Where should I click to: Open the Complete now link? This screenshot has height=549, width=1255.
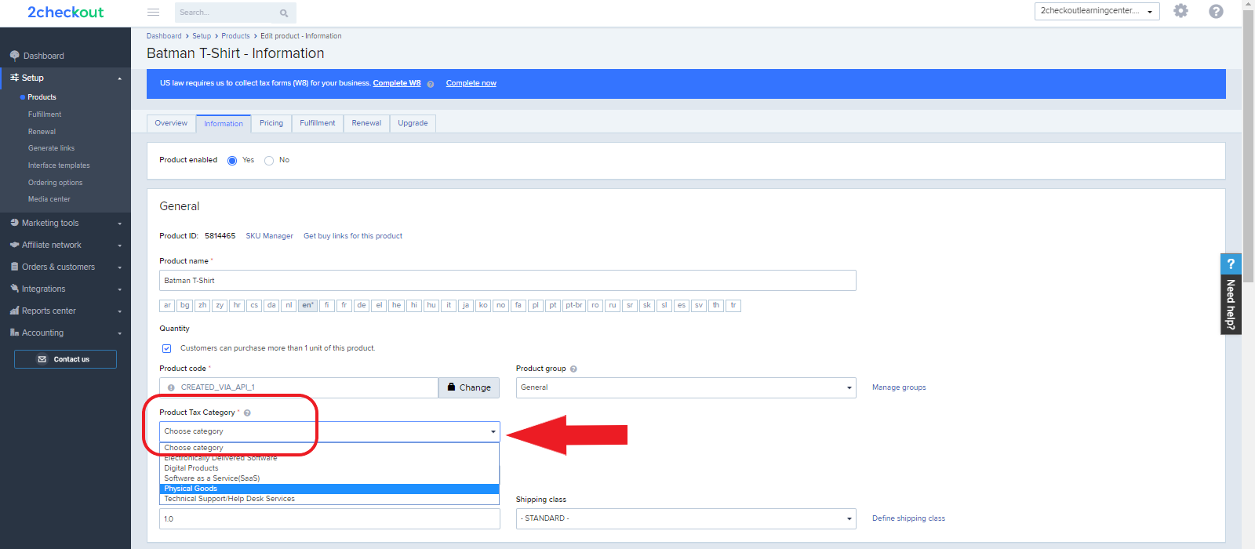pyautogui.click(x=471, y=83)
